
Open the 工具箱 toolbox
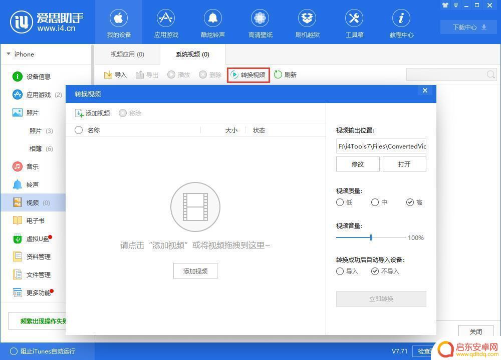pyautogui.click(x=354, y=23)
